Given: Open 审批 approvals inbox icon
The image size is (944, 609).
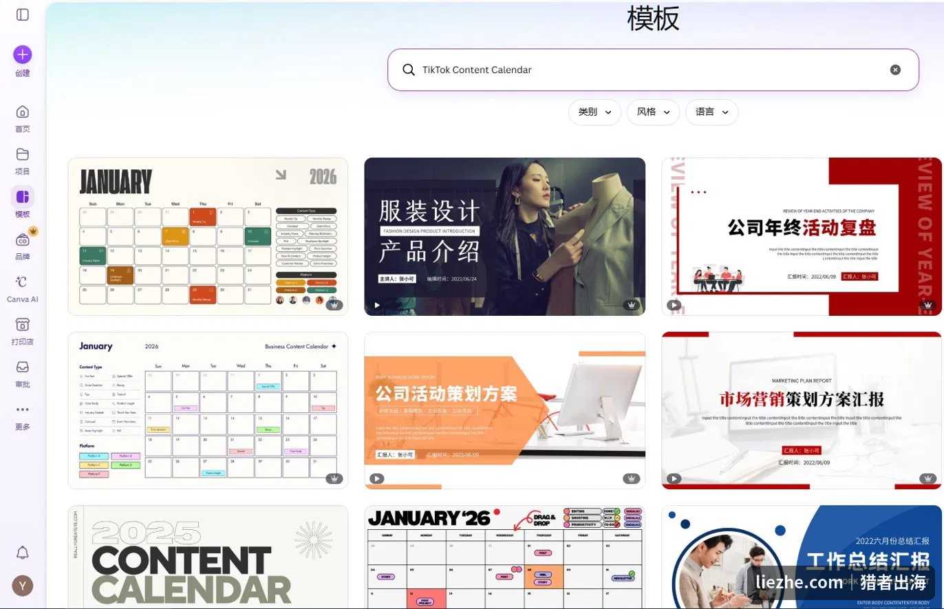Looking at the screenshot, I should pyautogui.click(x=23, y=367).
